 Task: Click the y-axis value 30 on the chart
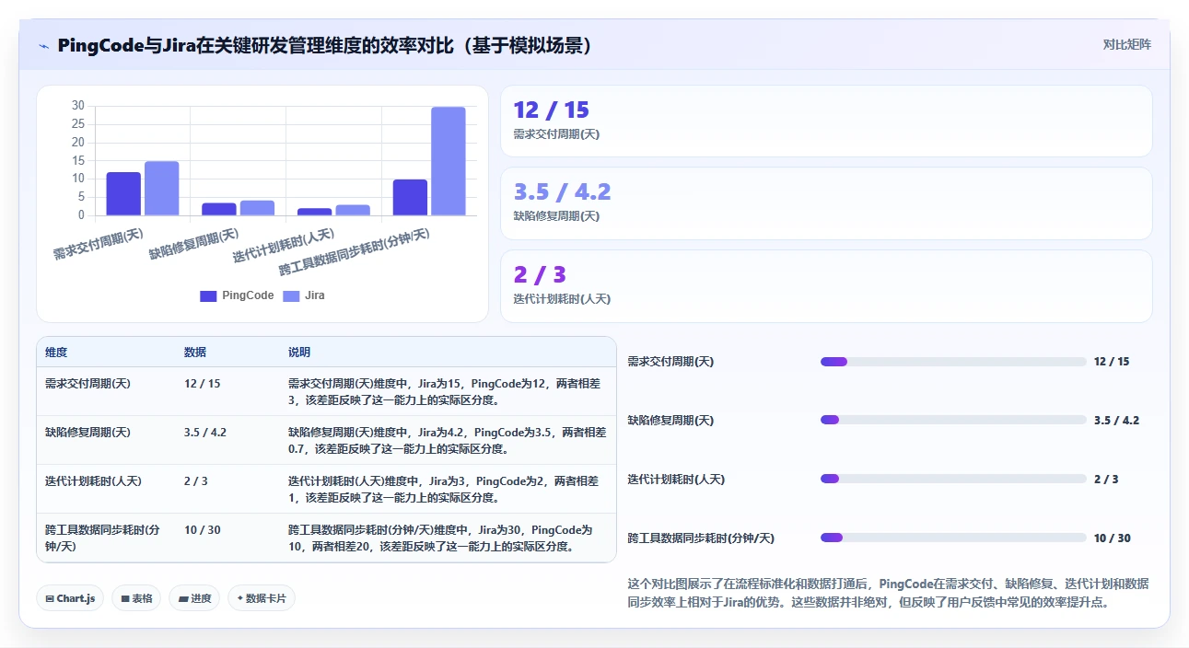pos(78,106)
